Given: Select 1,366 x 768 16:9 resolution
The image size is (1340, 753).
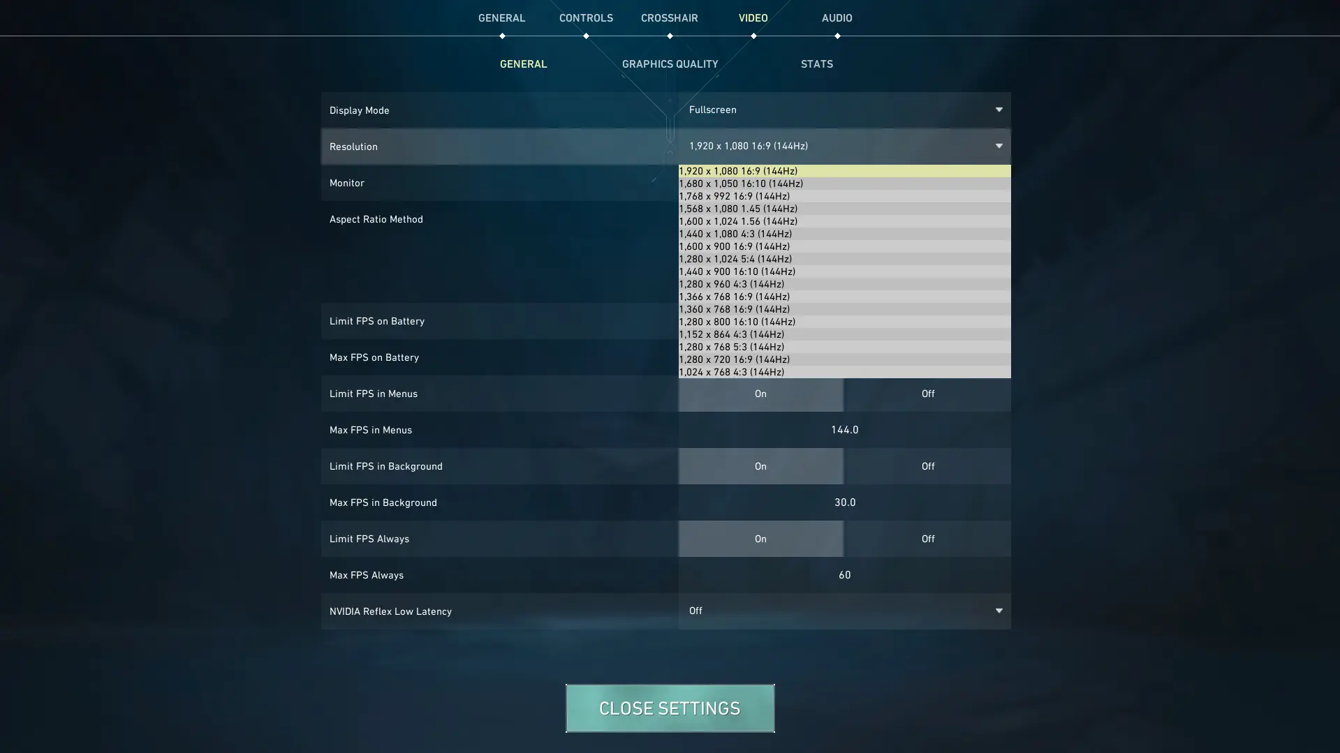Looking at the screenshot, I should point(844,297).
